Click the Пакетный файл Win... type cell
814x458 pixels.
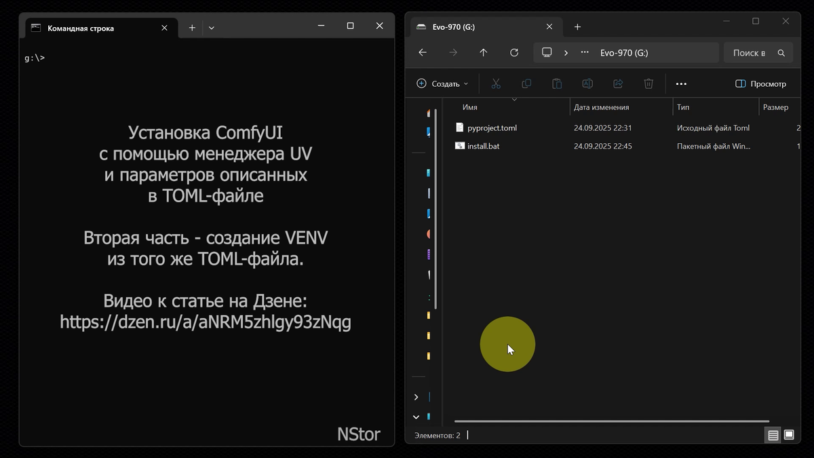click(713, 146)
